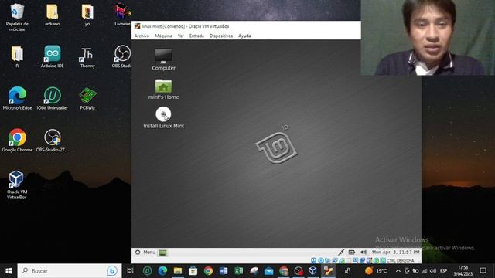Click the show desktop icon beside Menu
The width and height of the screenshot is (495, 278).
(x=163, y=253)
